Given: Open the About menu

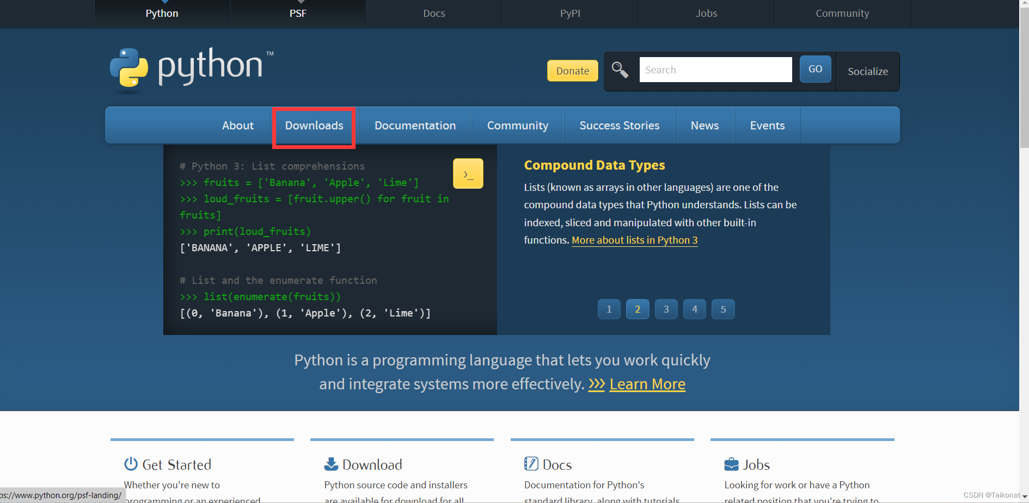Looking at the screenshot, I should pos(238,126).
